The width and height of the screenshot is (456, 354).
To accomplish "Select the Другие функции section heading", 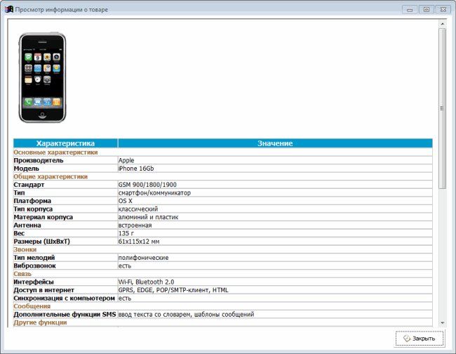I will (40, 322).
